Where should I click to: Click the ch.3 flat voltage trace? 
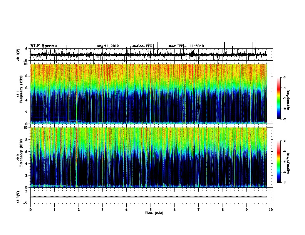149,197
